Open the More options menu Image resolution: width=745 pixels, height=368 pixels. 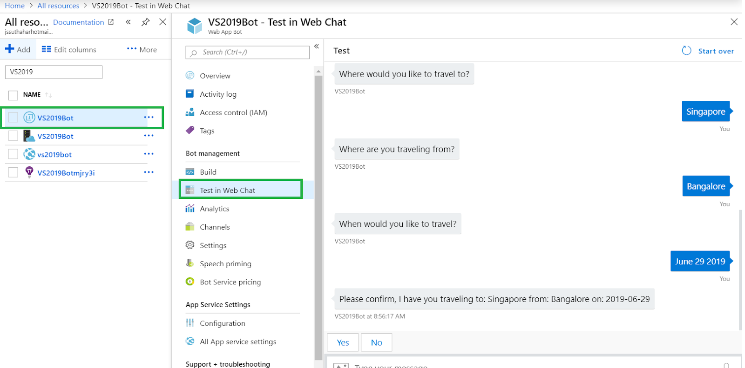pyautogui.click(x=142, y=49)
